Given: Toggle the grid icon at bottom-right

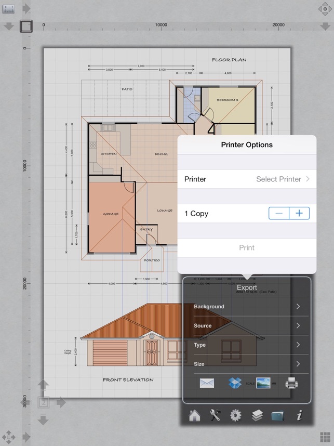Looking at the screenshot, I should tap(325, 437).
